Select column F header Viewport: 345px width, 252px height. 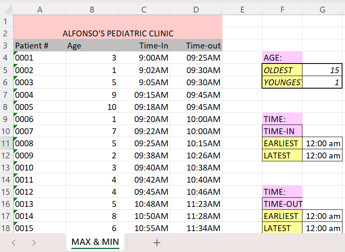click(282, 10)
